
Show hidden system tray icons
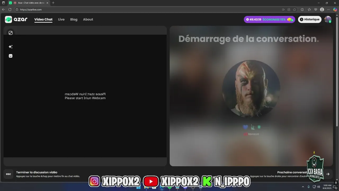303,187
